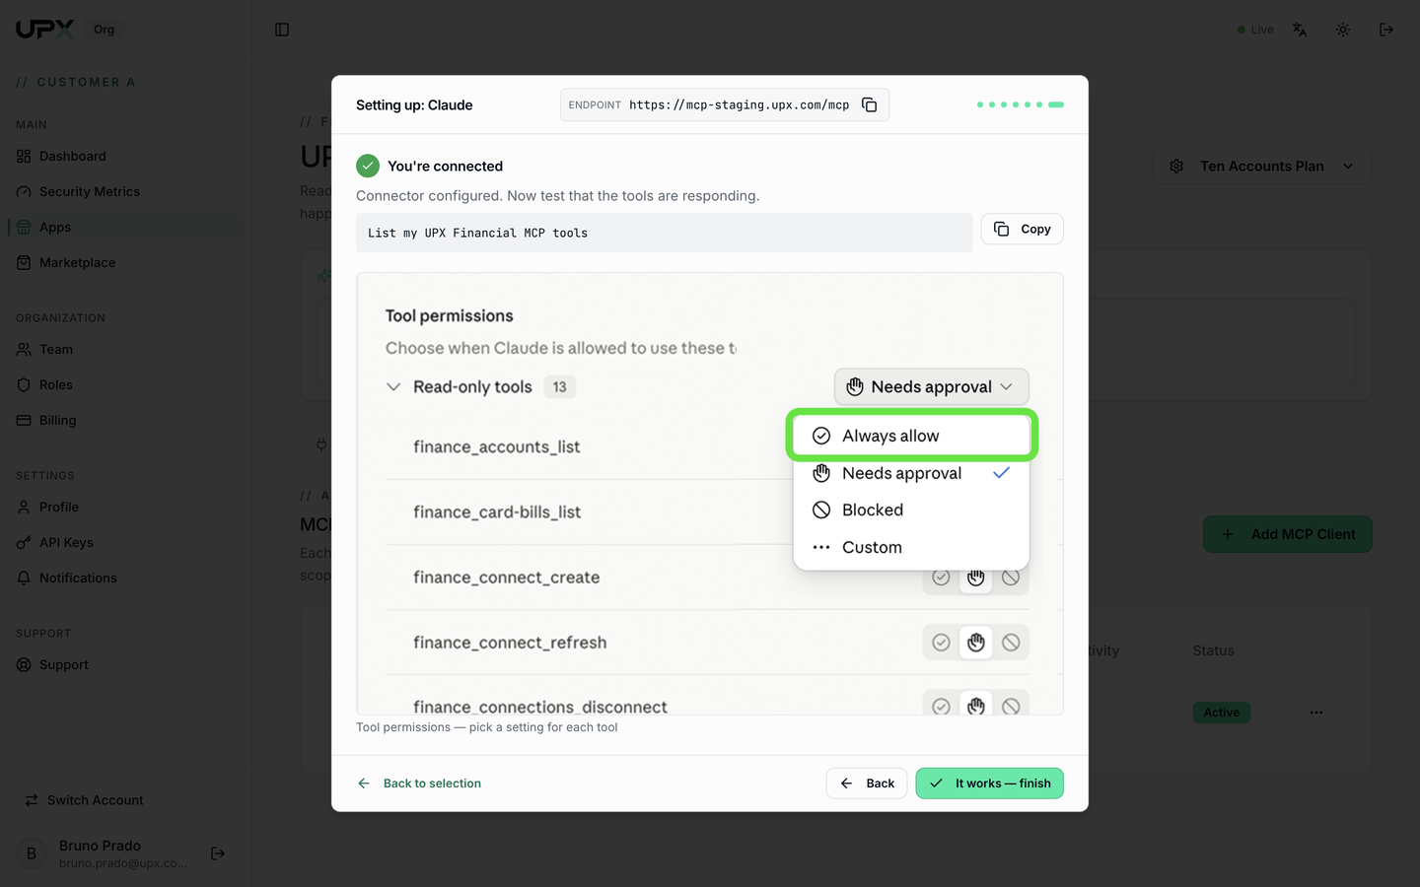Click the finance_card-bills_list tool name
Screen dimensions: 1420x887
(x=497, y=512)
